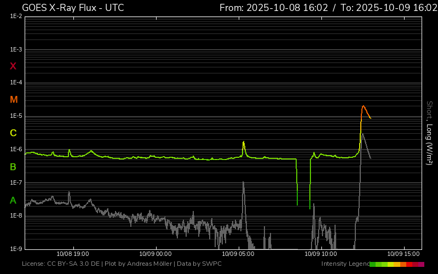
Task: Click the dark green swatch in Intensity Legend
Action: [x=373, y=264]
